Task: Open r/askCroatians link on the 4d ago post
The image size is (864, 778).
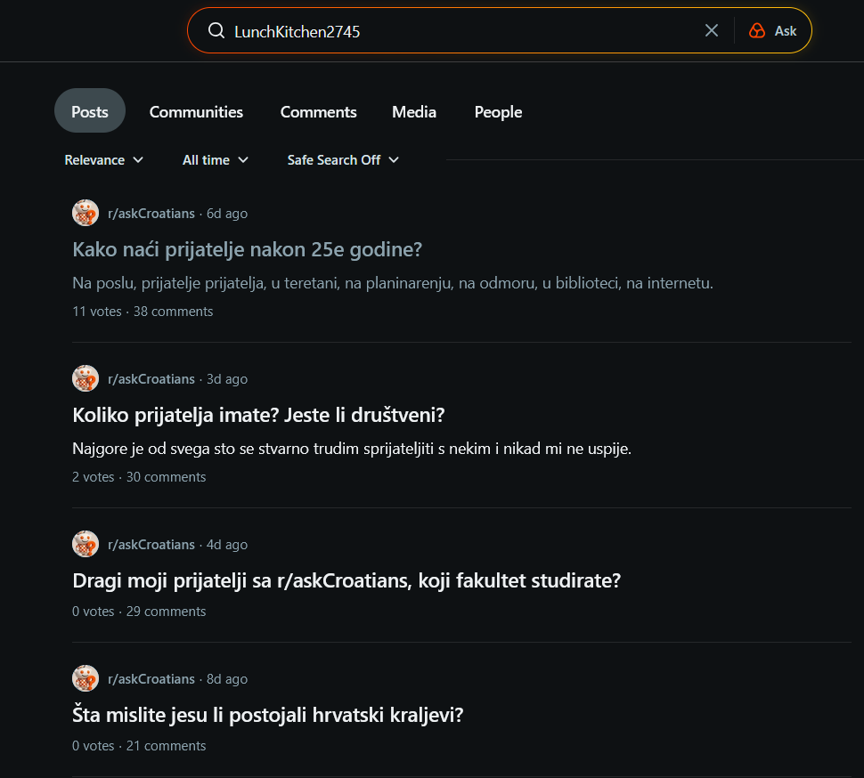Action: (x=151, y=545)
